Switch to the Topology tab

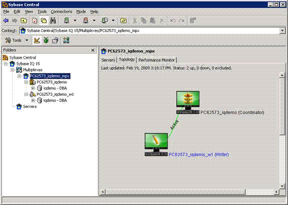(x=126, y=59)
